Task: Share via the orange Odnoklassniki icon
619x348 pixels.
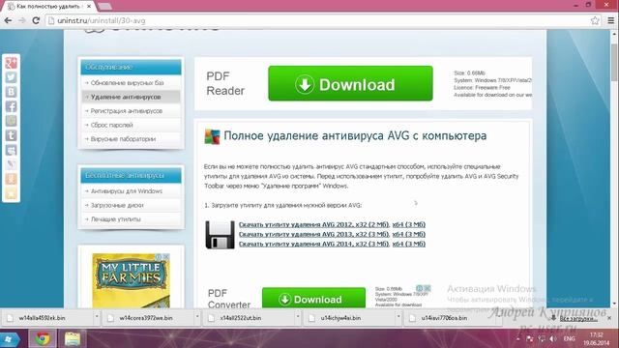Action: [x=11, y=179]
